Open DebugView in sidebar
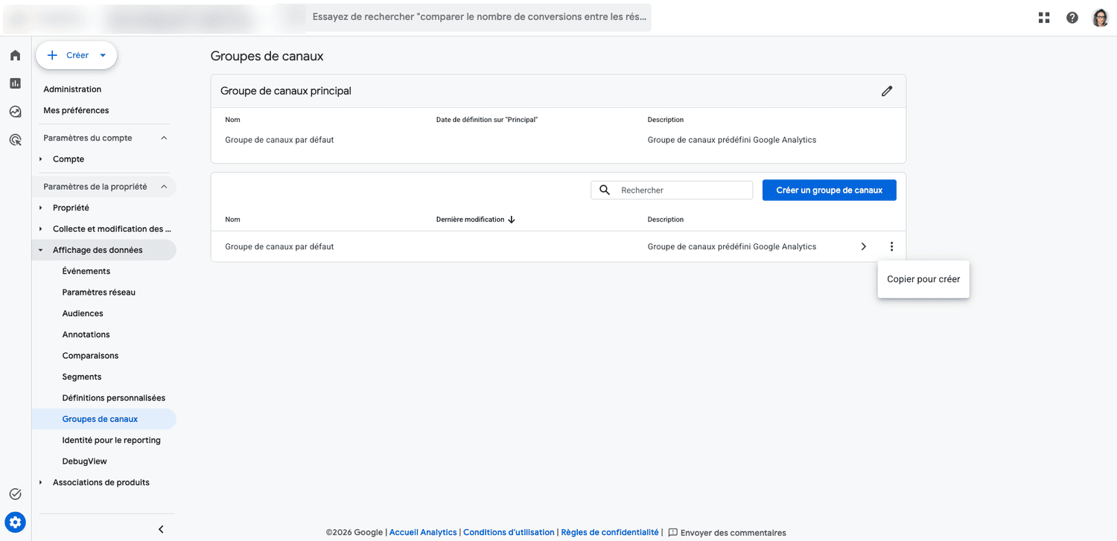This screenshot has width=1117, height=541. pyautogui.click(x=84, y=461)
